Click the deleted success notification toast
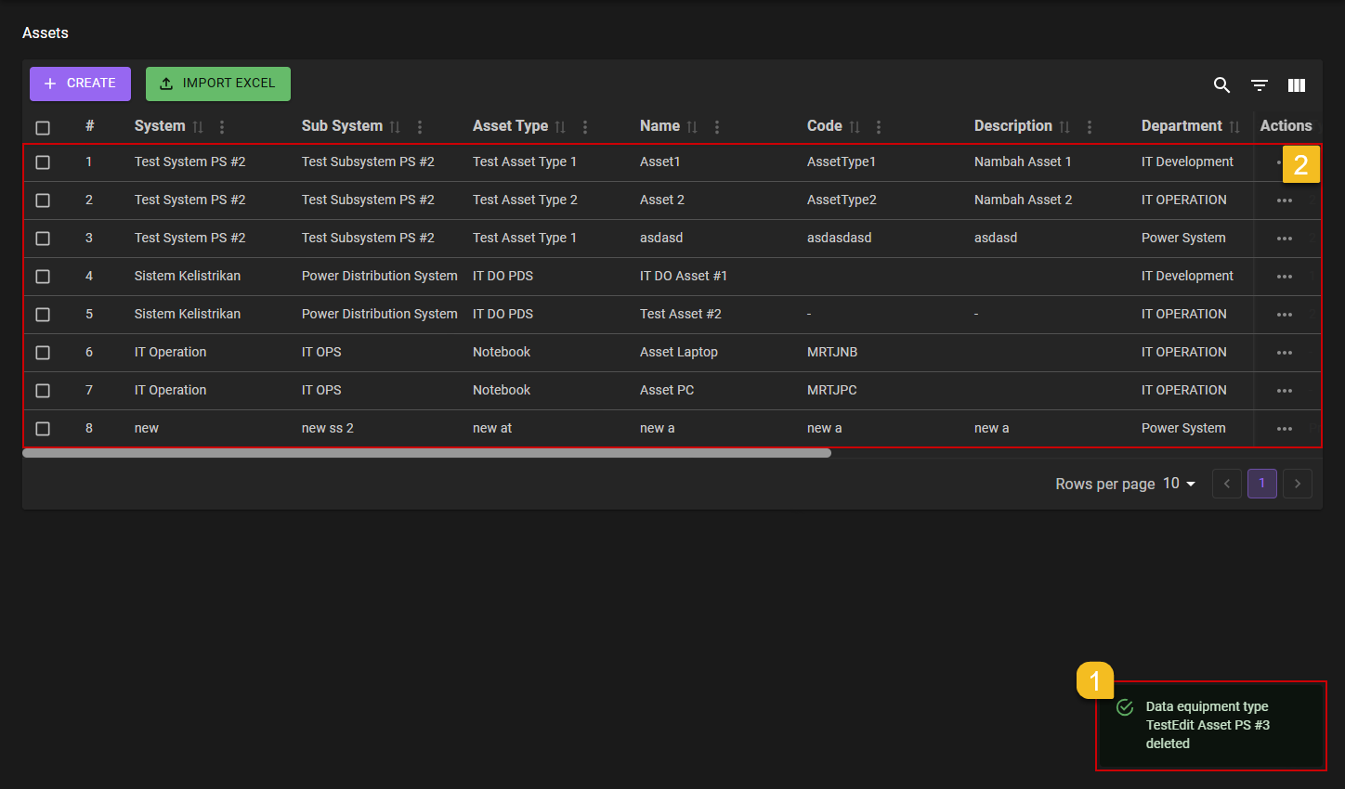This screenshot has height=789, width=1345. (x=1210, y=725)
